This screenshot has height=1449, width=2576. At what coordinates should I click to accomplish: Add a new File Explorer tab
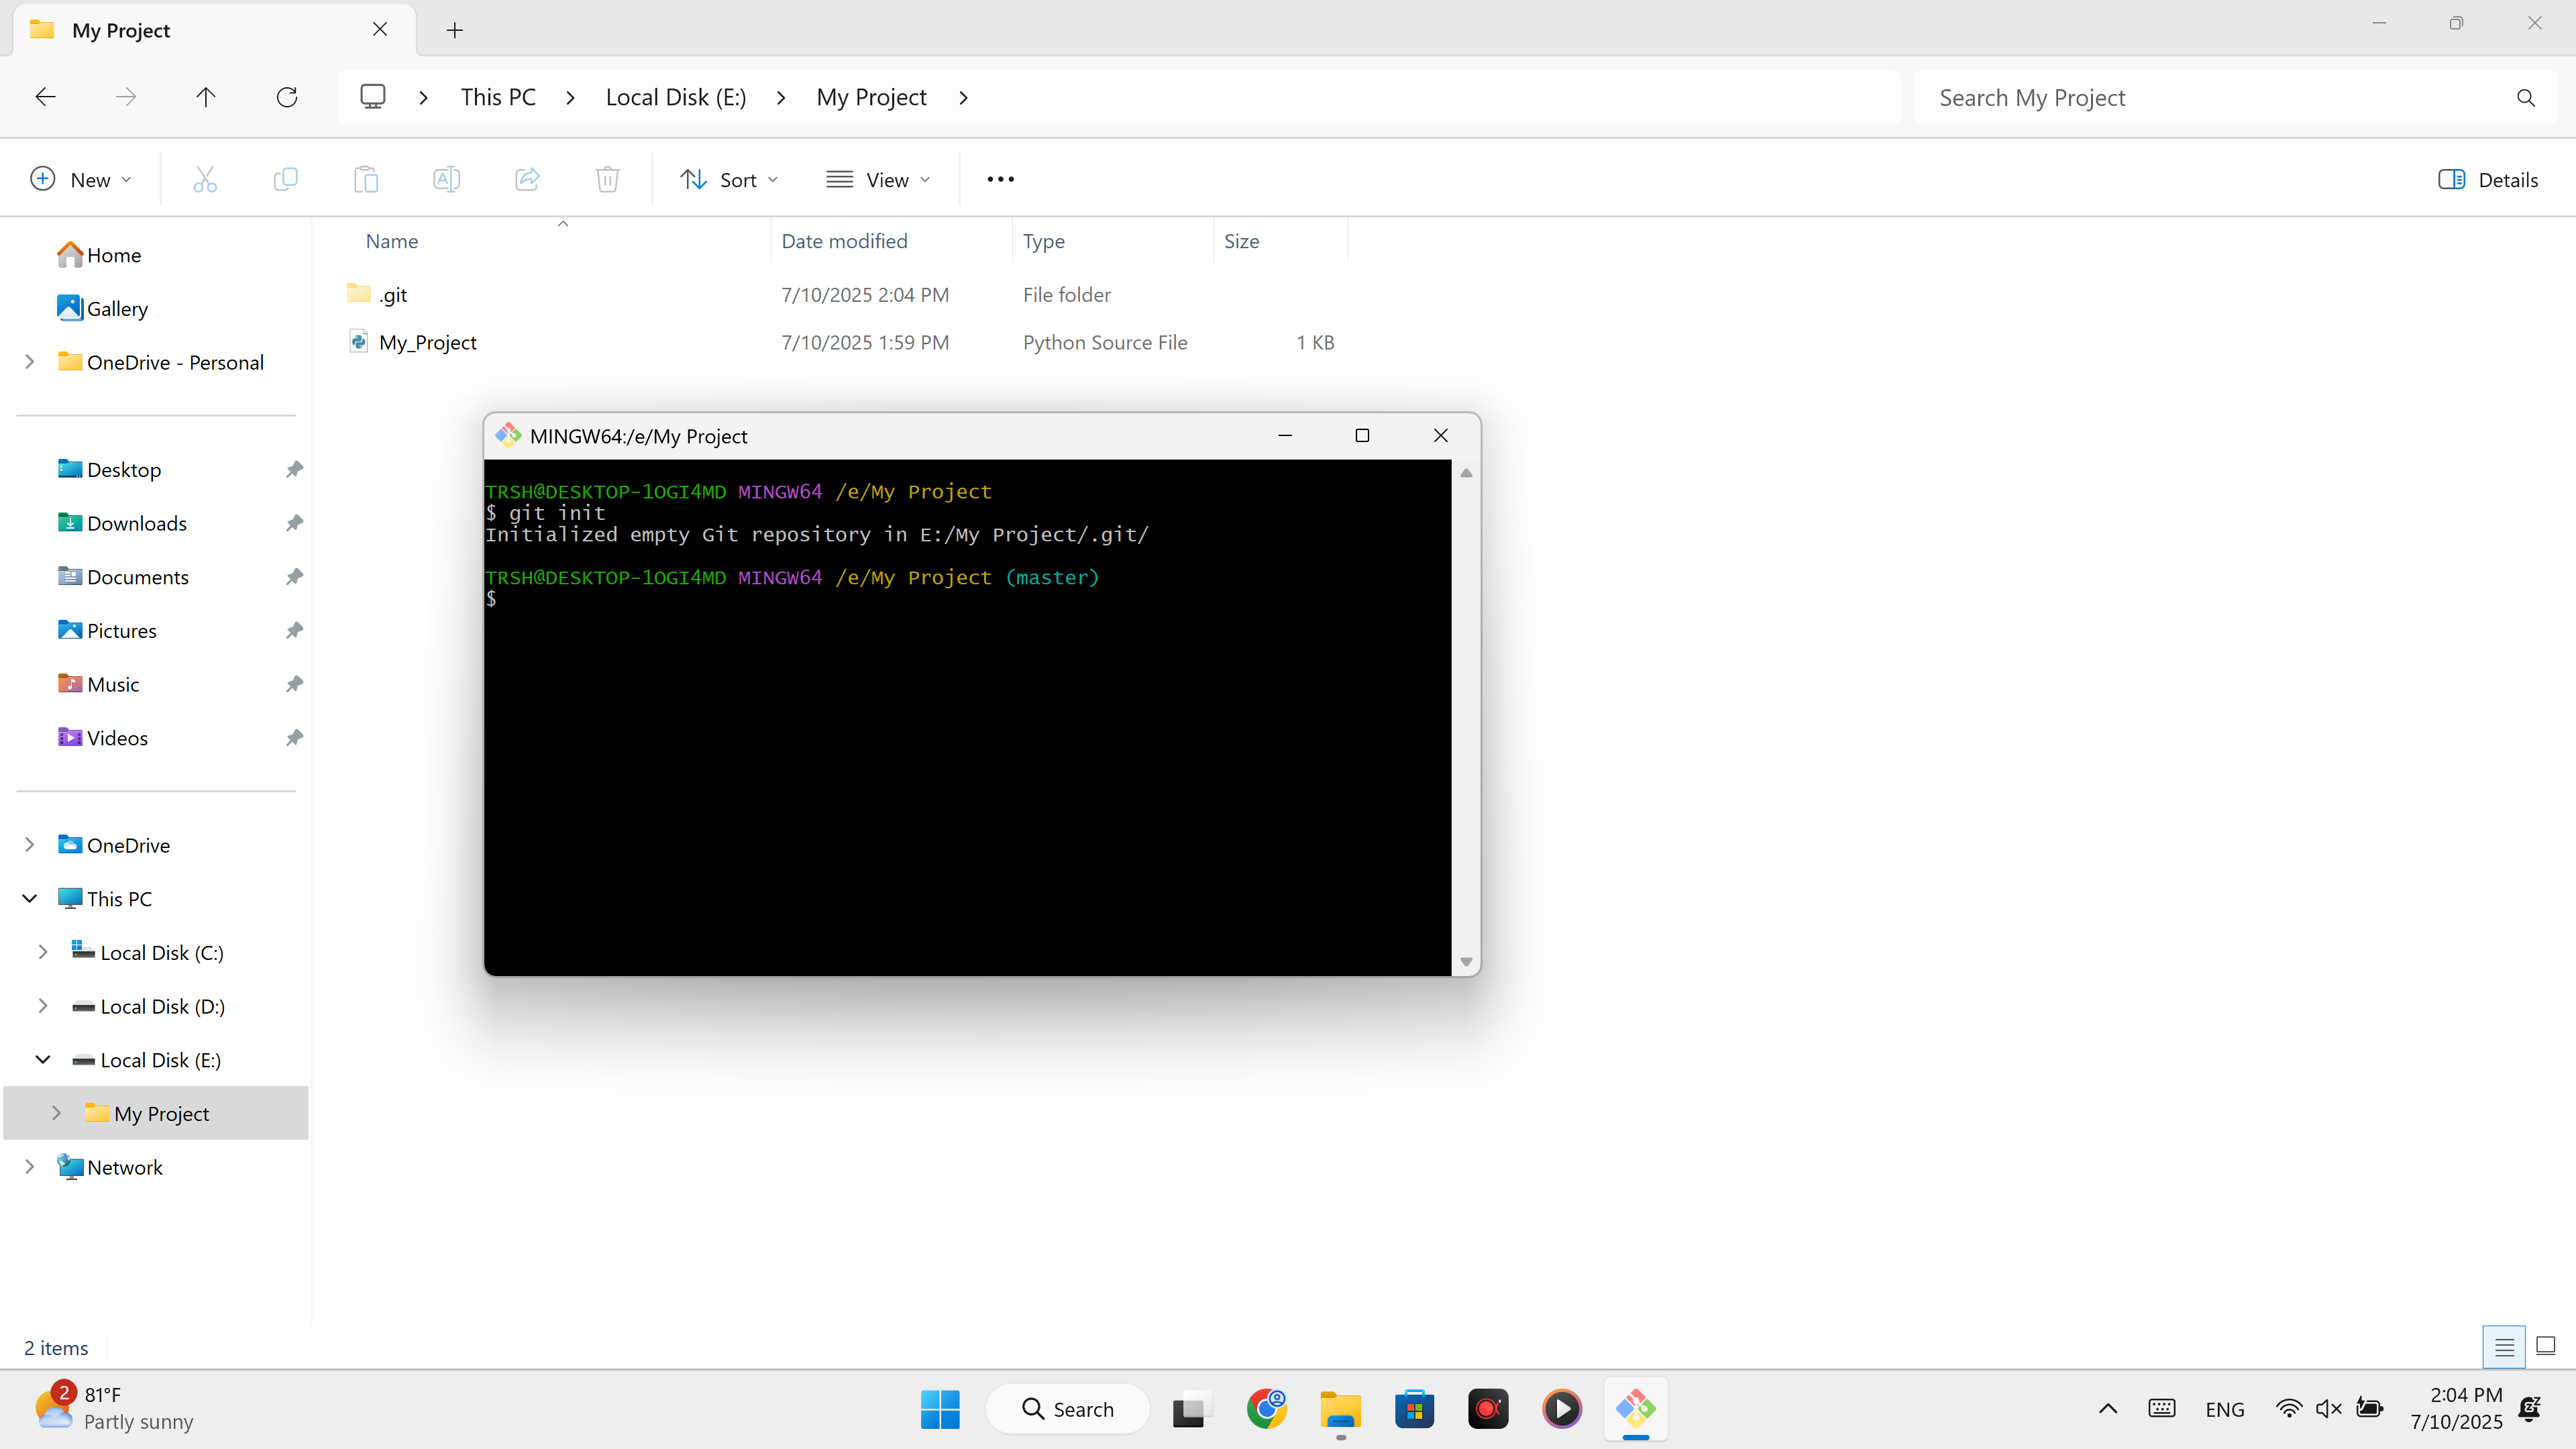tap(455, 30)
